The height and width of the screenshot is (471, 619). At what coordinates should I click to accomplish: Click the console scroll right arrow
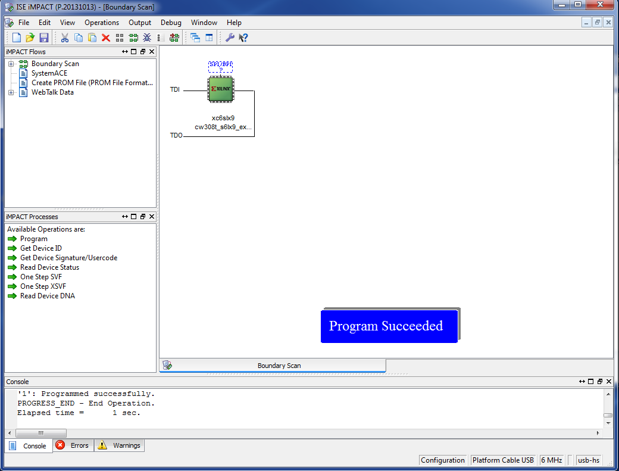[x=598, y=433]
